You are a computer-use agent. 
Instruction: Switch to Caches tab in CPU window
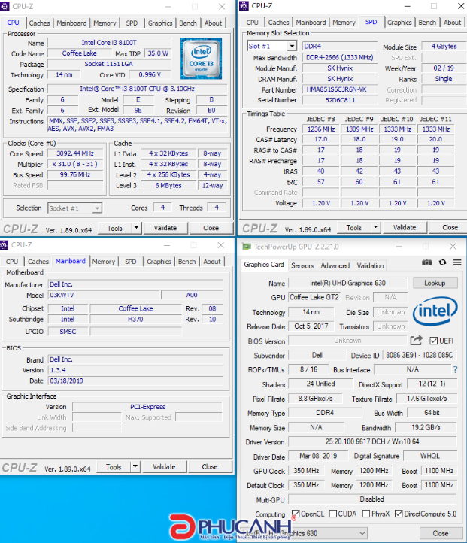click(39, 23)
